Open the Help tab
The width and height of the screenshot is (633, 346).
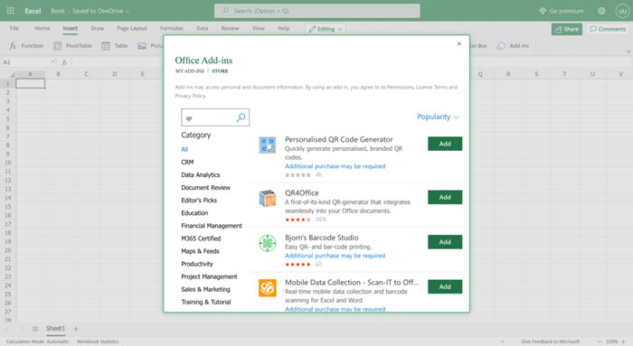(x=283, y=28)
